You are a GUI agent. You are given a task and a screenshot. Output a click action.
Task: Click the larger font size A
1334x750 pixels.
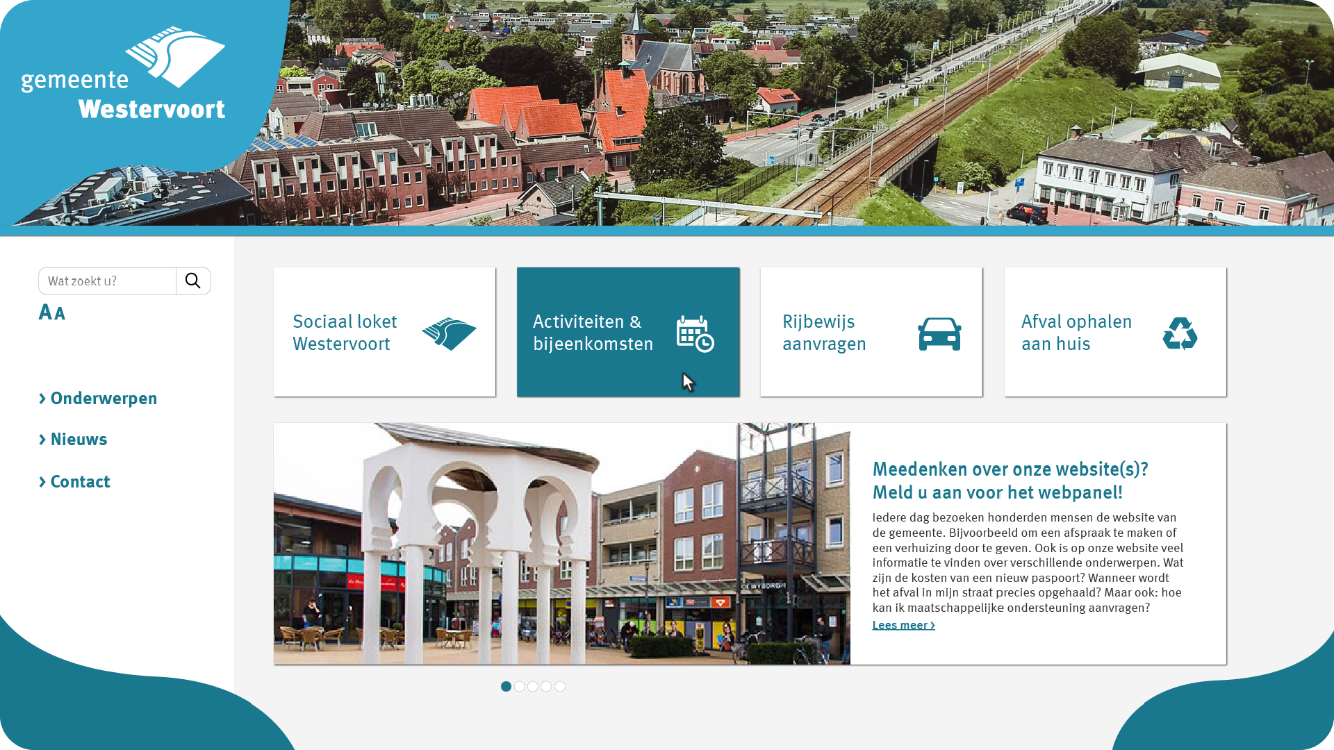(45, 312)
